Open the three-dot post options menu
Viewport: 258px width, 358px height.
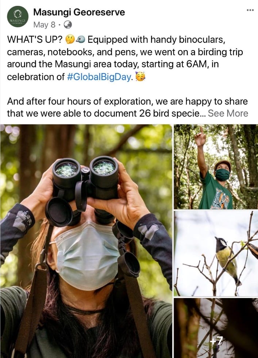(250, 10)
